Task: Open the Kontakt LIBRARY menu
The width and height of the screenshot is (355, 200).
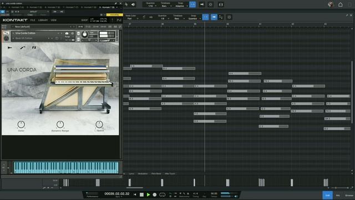Action: tap(43, 20)
